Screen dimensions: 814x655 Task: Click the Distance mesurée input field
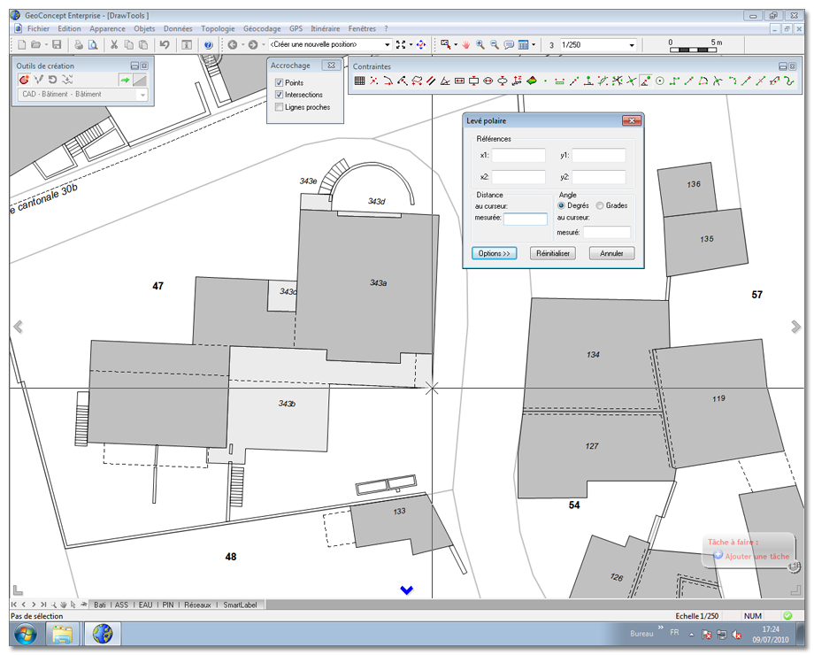pos(526,219)
